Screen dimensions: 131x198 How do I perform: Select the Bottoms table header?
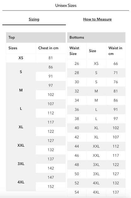pyautogui.click(x=96, y=37)
